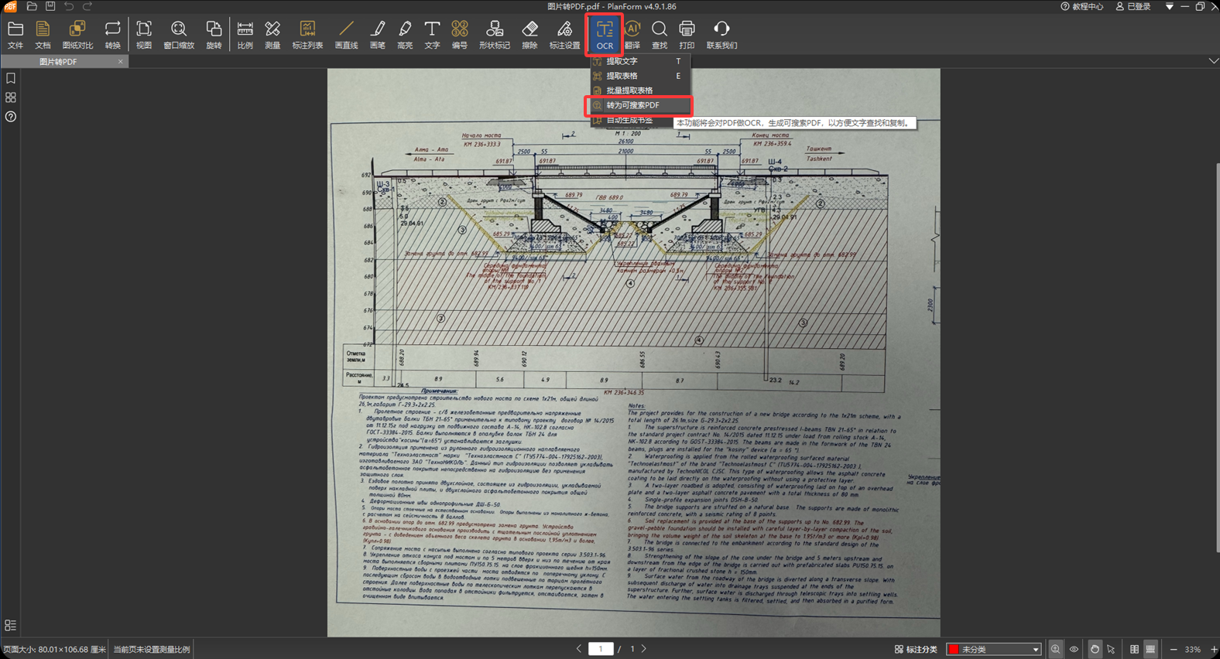Select the 画笔 pen tool

click(x=377, y=35)
